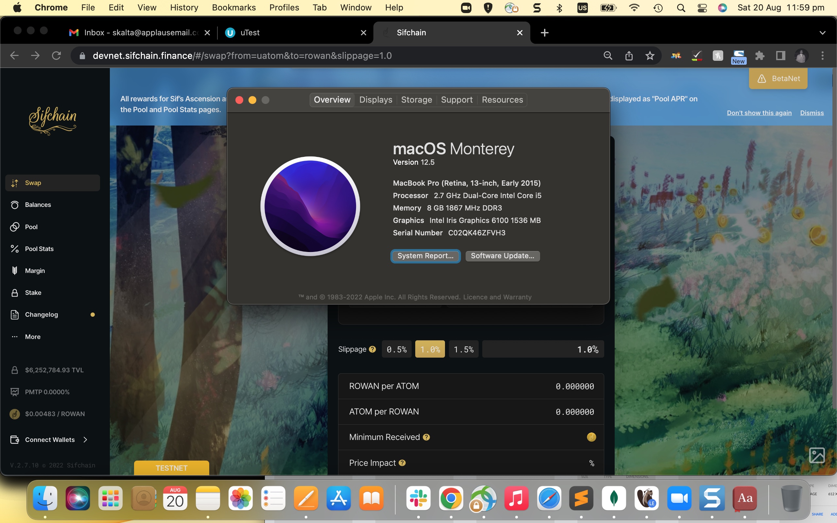Viewport: 837px width, 523px height.
Task: Click the TESTNET button
Action: pyautogui.click(x=172, y=468)
